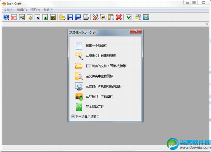Click the yellow diamond toolbar icon

coord(30,17)
